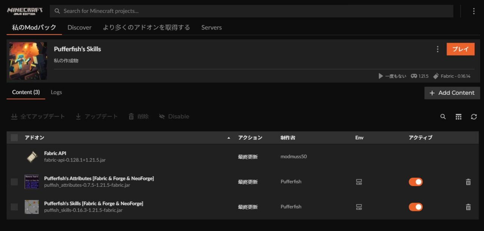Click author Pufferfish in Attributes row
This screenshot has height=231, width=484.
pyautogui.click(x=291, y=182)
